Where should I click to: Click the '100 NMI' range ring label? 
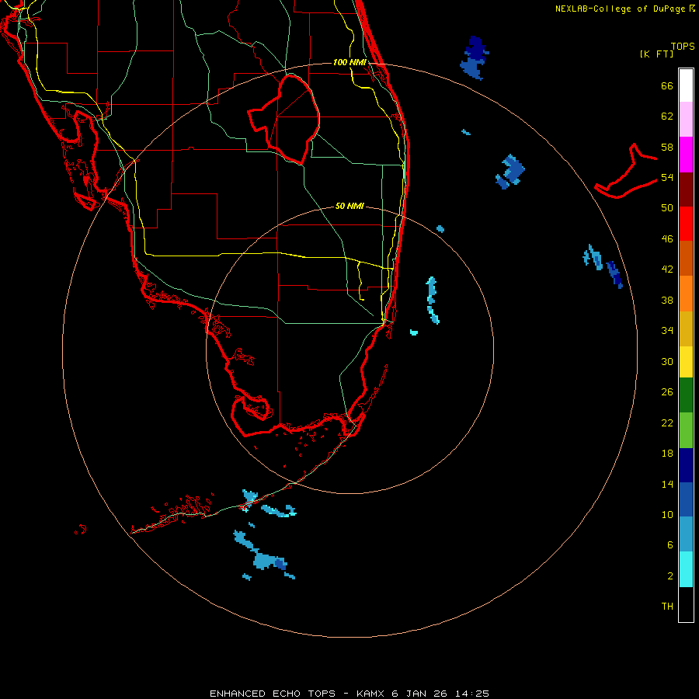point(349,62)
